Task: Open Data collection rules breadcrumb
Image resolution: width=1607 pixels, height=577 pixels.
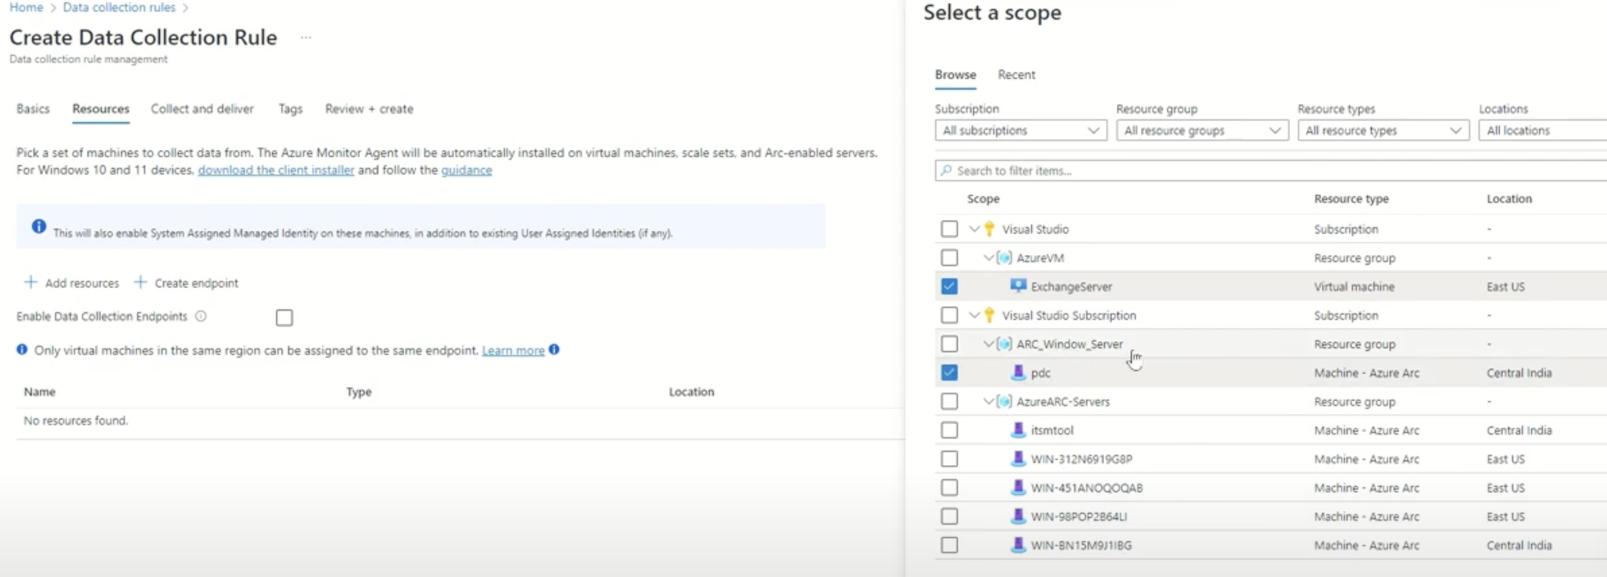Action: (x=119, y=8)
